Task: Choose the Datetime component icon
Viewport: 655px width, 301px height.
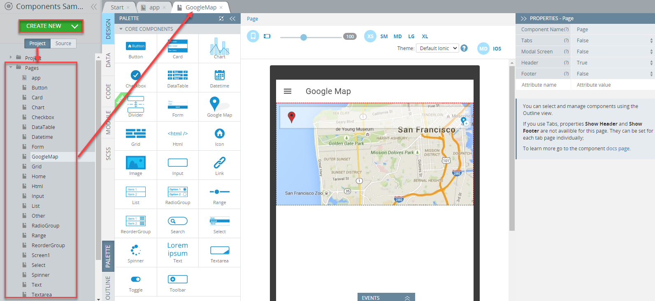Action: pos(220,75)
